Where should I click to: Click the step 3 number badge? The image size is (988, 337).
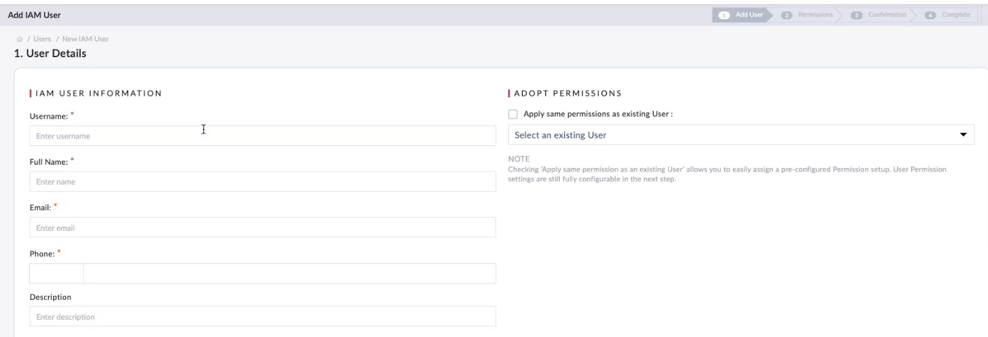click(x=857, y=14)
